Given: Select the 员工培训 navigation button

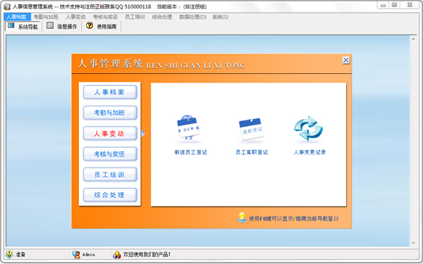Looking at the screenshot, I should 110,175.
